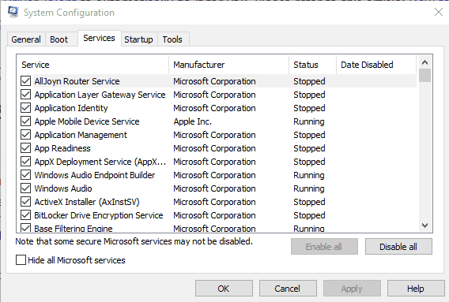Image resolution: width=449 pixels, height=302 pixels.
Task: Check Hide all Microsoft services
Action: [x=21, y=260]
